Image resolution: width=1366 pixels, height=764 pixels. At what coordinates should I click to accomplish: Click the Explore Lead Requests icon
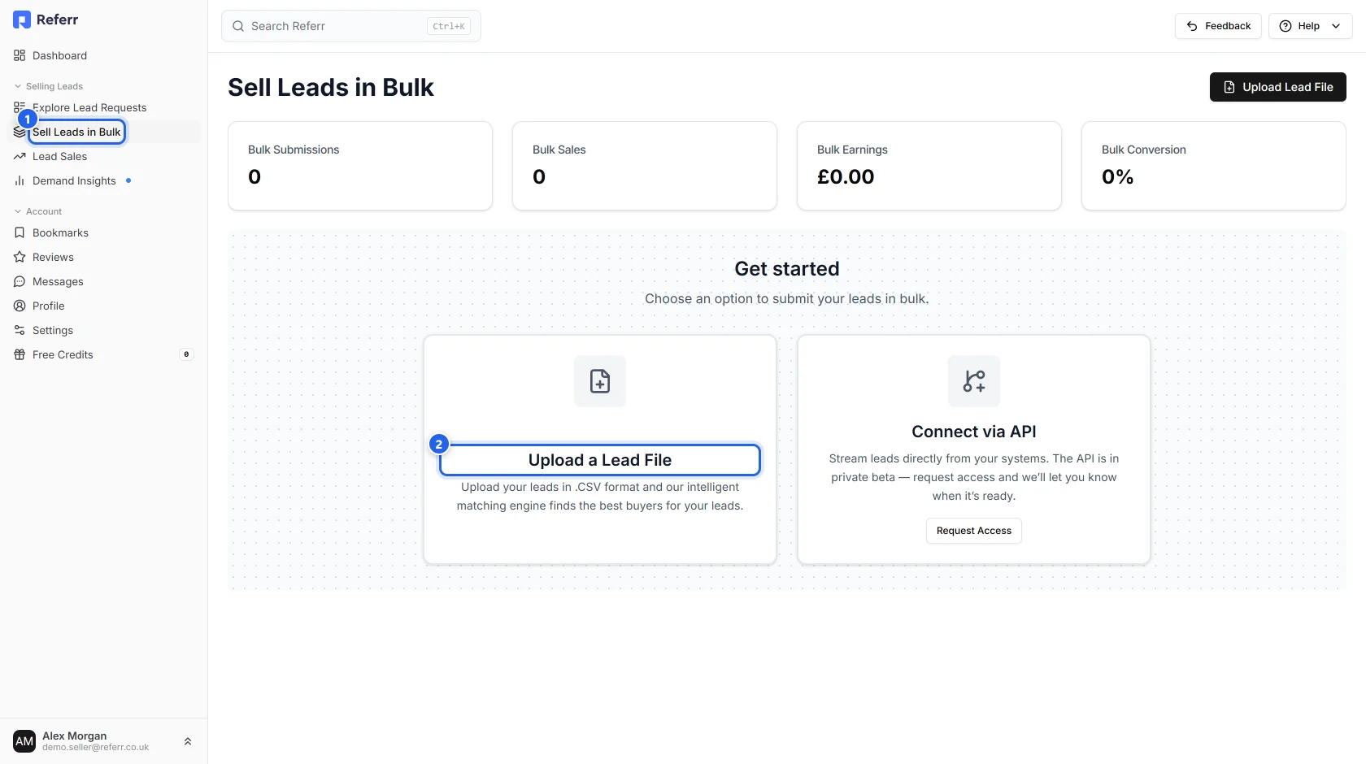coord(20,107)
